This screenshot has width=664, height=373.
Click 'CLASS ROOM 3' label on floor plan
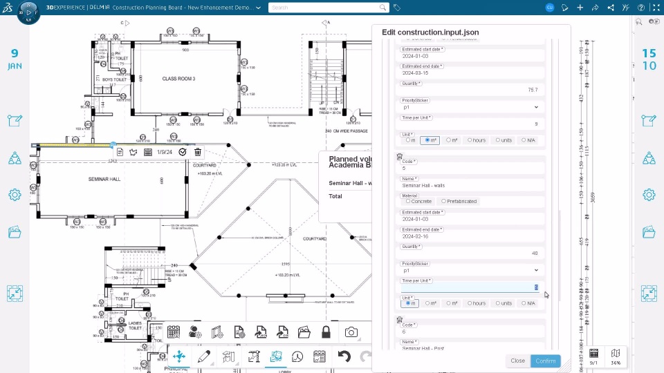click(x=178, y=79)
